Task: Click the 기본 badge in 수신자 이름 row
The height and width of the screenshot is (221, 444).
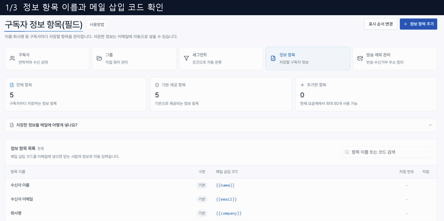Action: coord(202,185)
